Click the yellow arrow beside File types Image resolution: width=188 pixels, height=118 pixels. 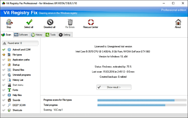coord(4,55)
